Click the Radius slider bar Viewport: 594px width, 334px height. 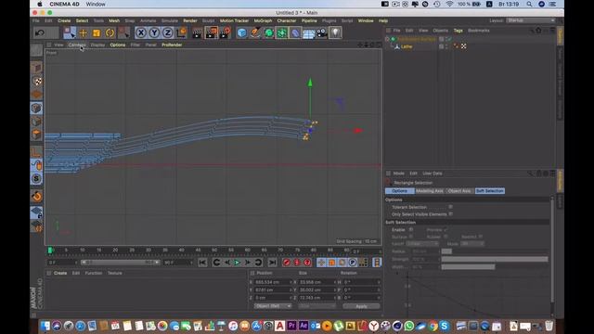tap(495, 251)
